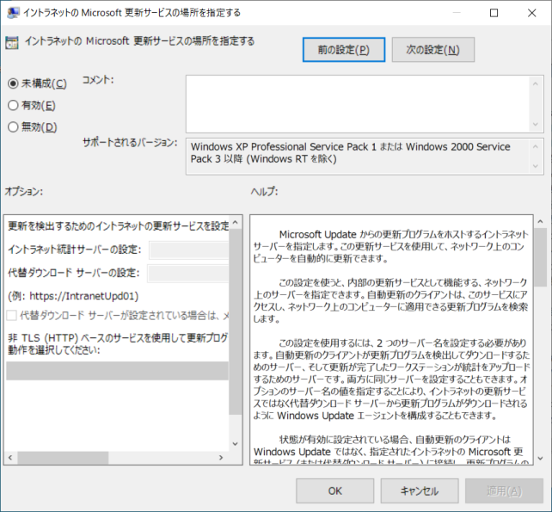Click the example text https://IntranetUpd01

[x=83, y=296]
